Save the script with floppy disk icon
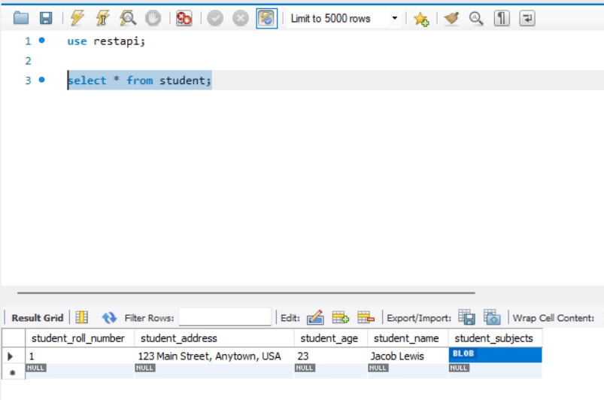This screenshot has width=604, height=400. coord(46,18)
